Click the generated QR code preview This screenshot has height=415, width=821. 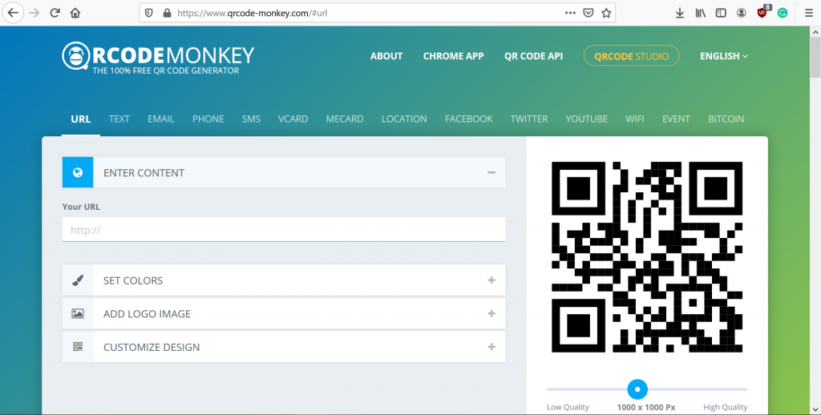click(647, 257)
